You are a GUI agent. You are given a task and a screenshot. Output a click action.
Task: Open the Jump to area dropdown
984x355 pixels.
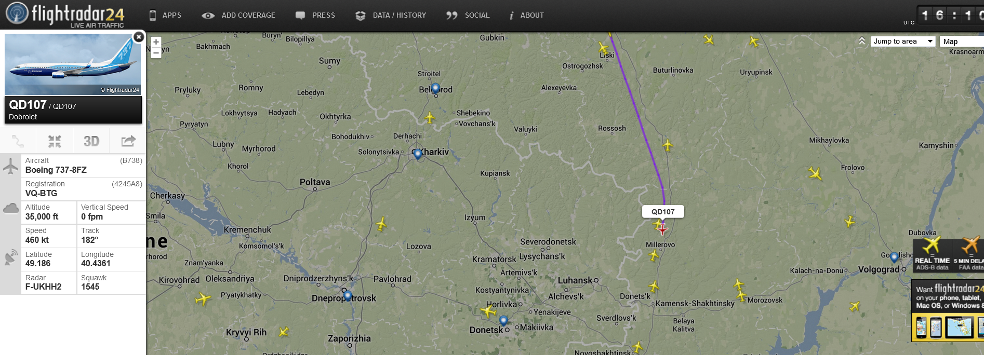903,41
